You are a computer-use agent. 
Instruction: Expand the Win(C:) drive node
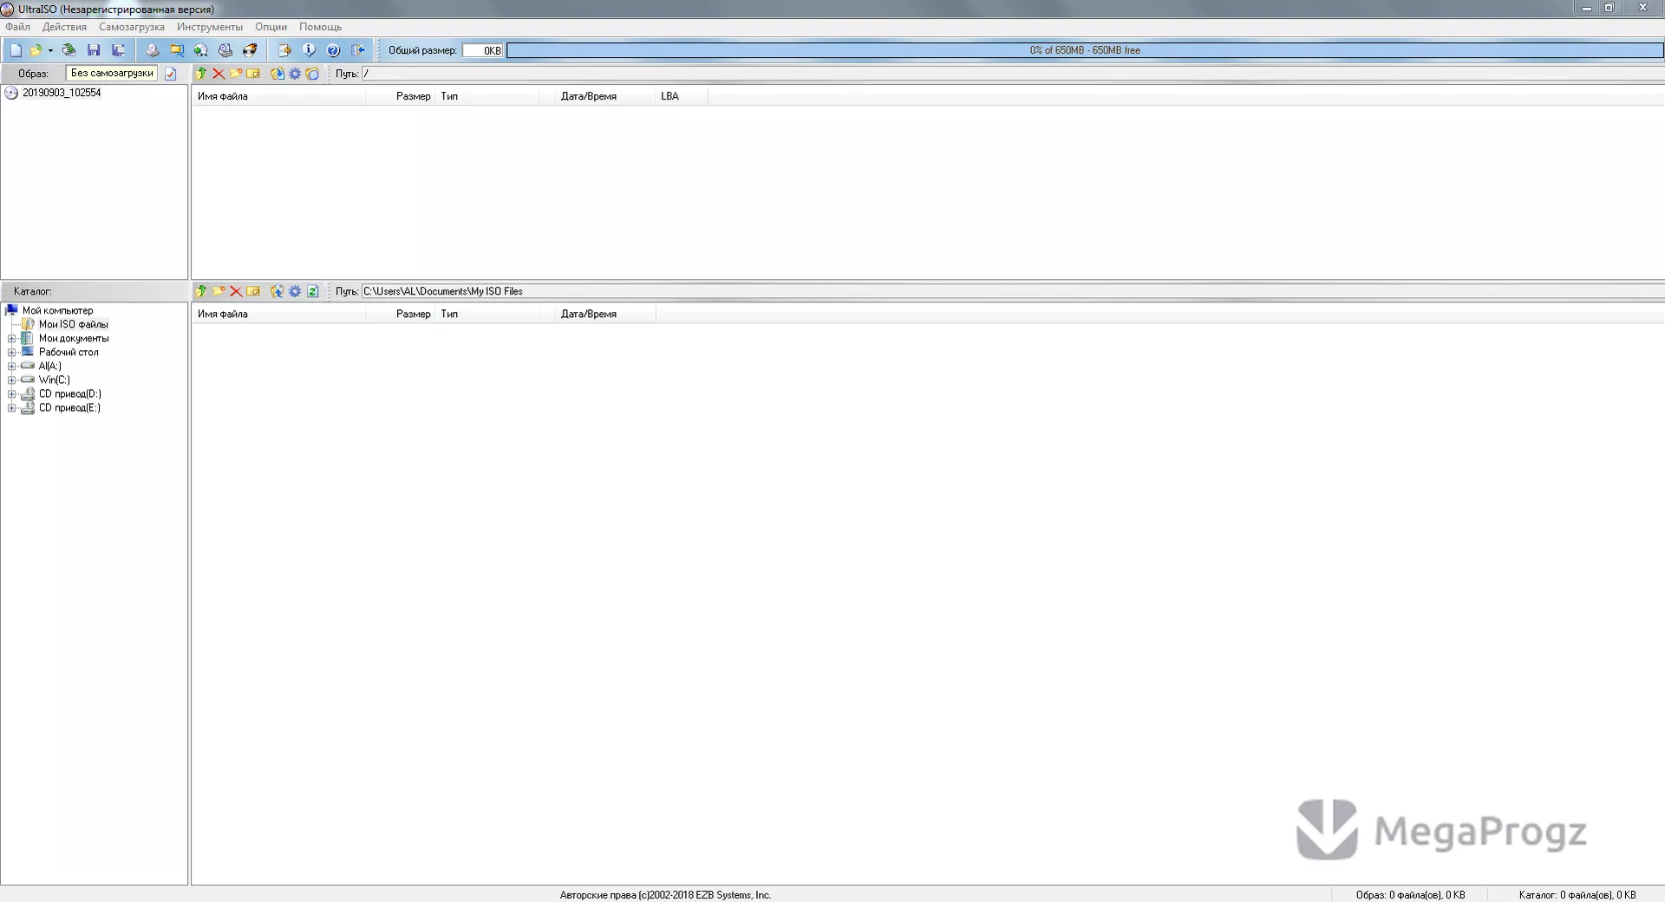click(x=12, y=380)
